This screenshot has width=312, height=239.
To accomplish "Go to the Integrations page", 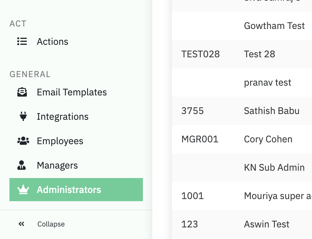I will pyautogui.click(x=62, y=116).
